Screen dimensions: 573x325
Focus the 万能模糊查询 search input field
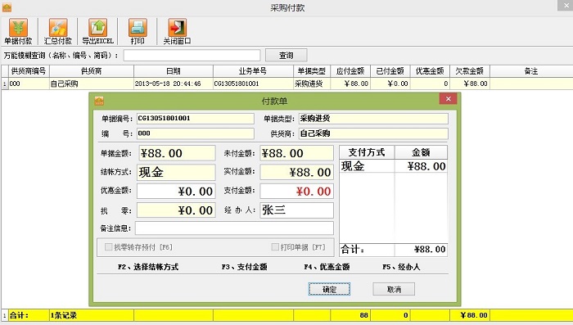click(x=192, y=56)
